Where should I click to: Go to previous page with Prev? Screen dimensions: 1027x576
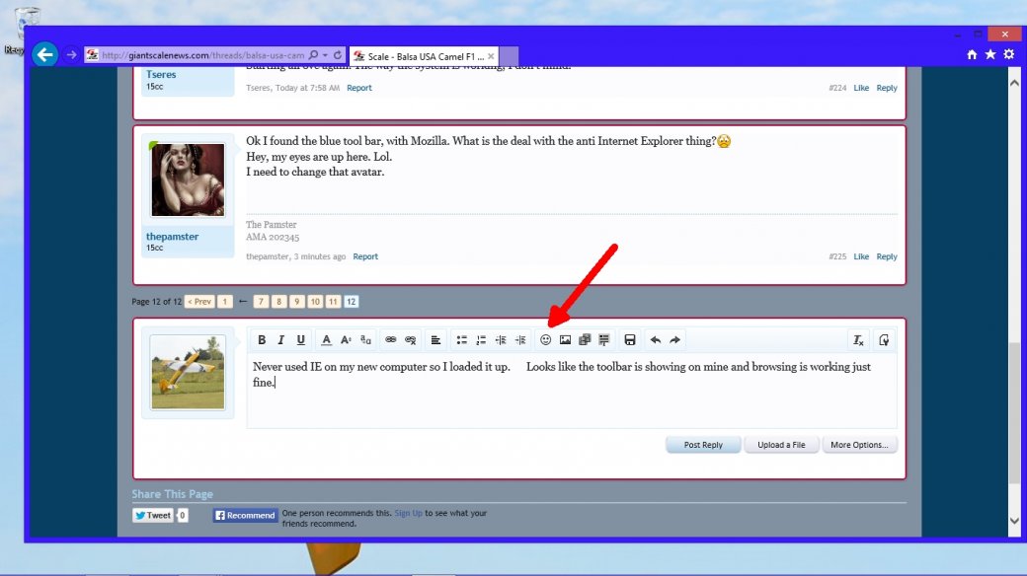(199, 302)
